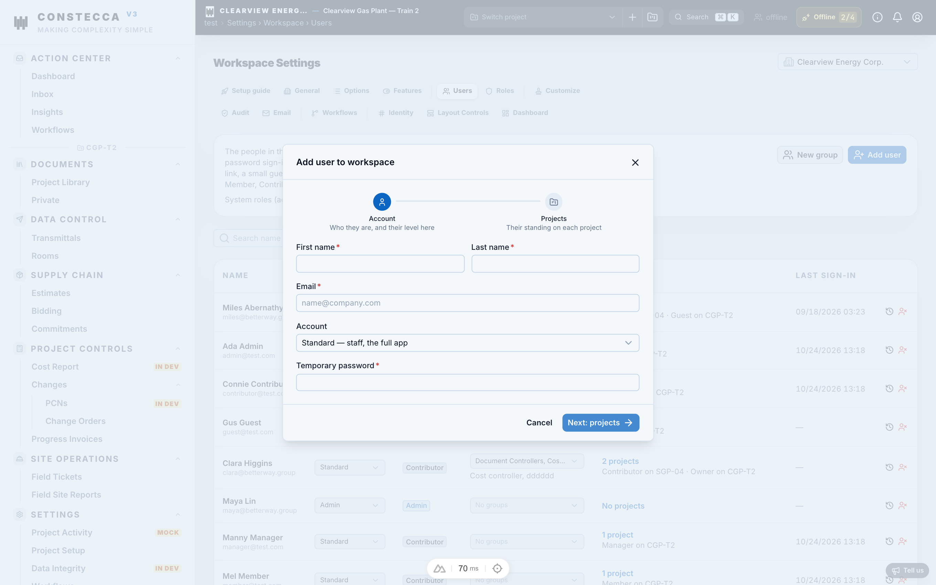Open the Clearview Energy Corp. workspace selector

[848, 62]
